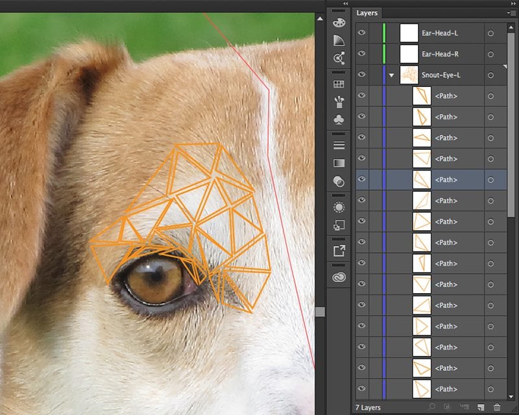Open the Transparency panel
This screenshot has height=415, width=519.
point(339,181)
